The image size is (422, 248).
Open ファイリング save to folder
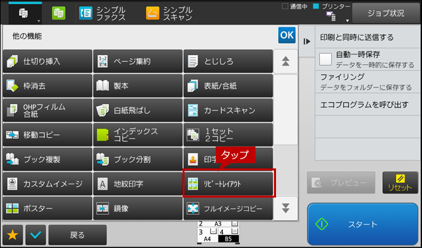coord(368,82)
